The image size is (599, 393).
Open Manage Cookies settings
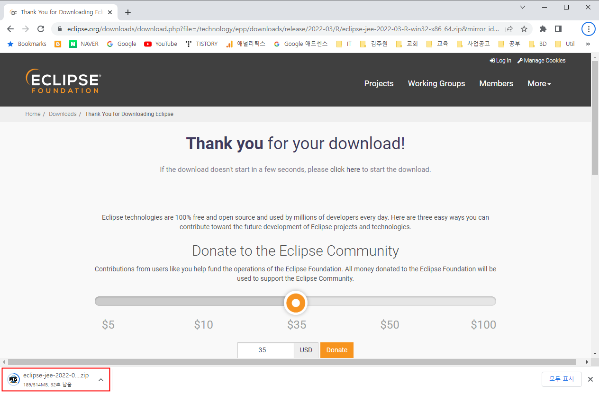pos(541,61)
